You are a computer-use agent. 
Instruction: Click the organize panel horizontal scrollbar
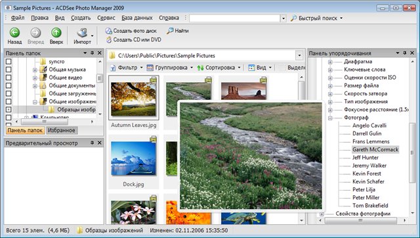point(360,220)
